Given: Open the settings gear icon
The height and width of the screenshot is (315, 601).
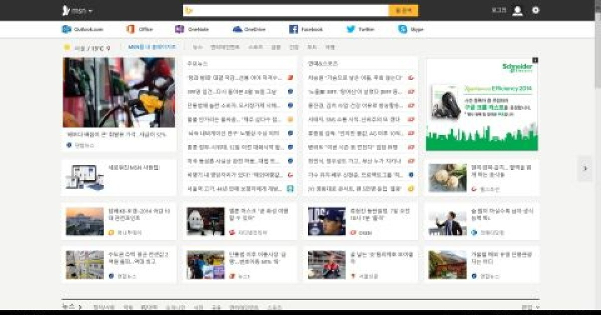Looking at the screenshot, I should 535,10.
